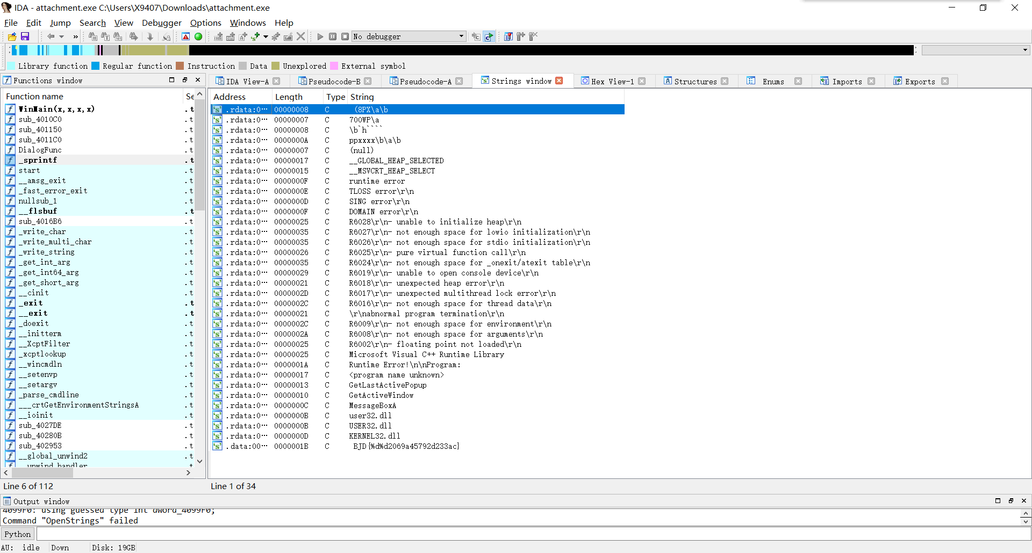Switch to the Exports tab
This screenshot has width=1032, height=553.
point(920,81)
